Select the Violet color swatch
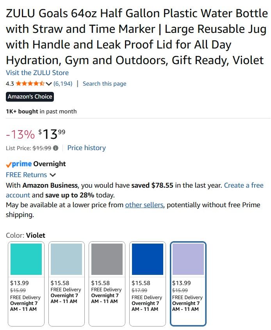 (188, 259)
